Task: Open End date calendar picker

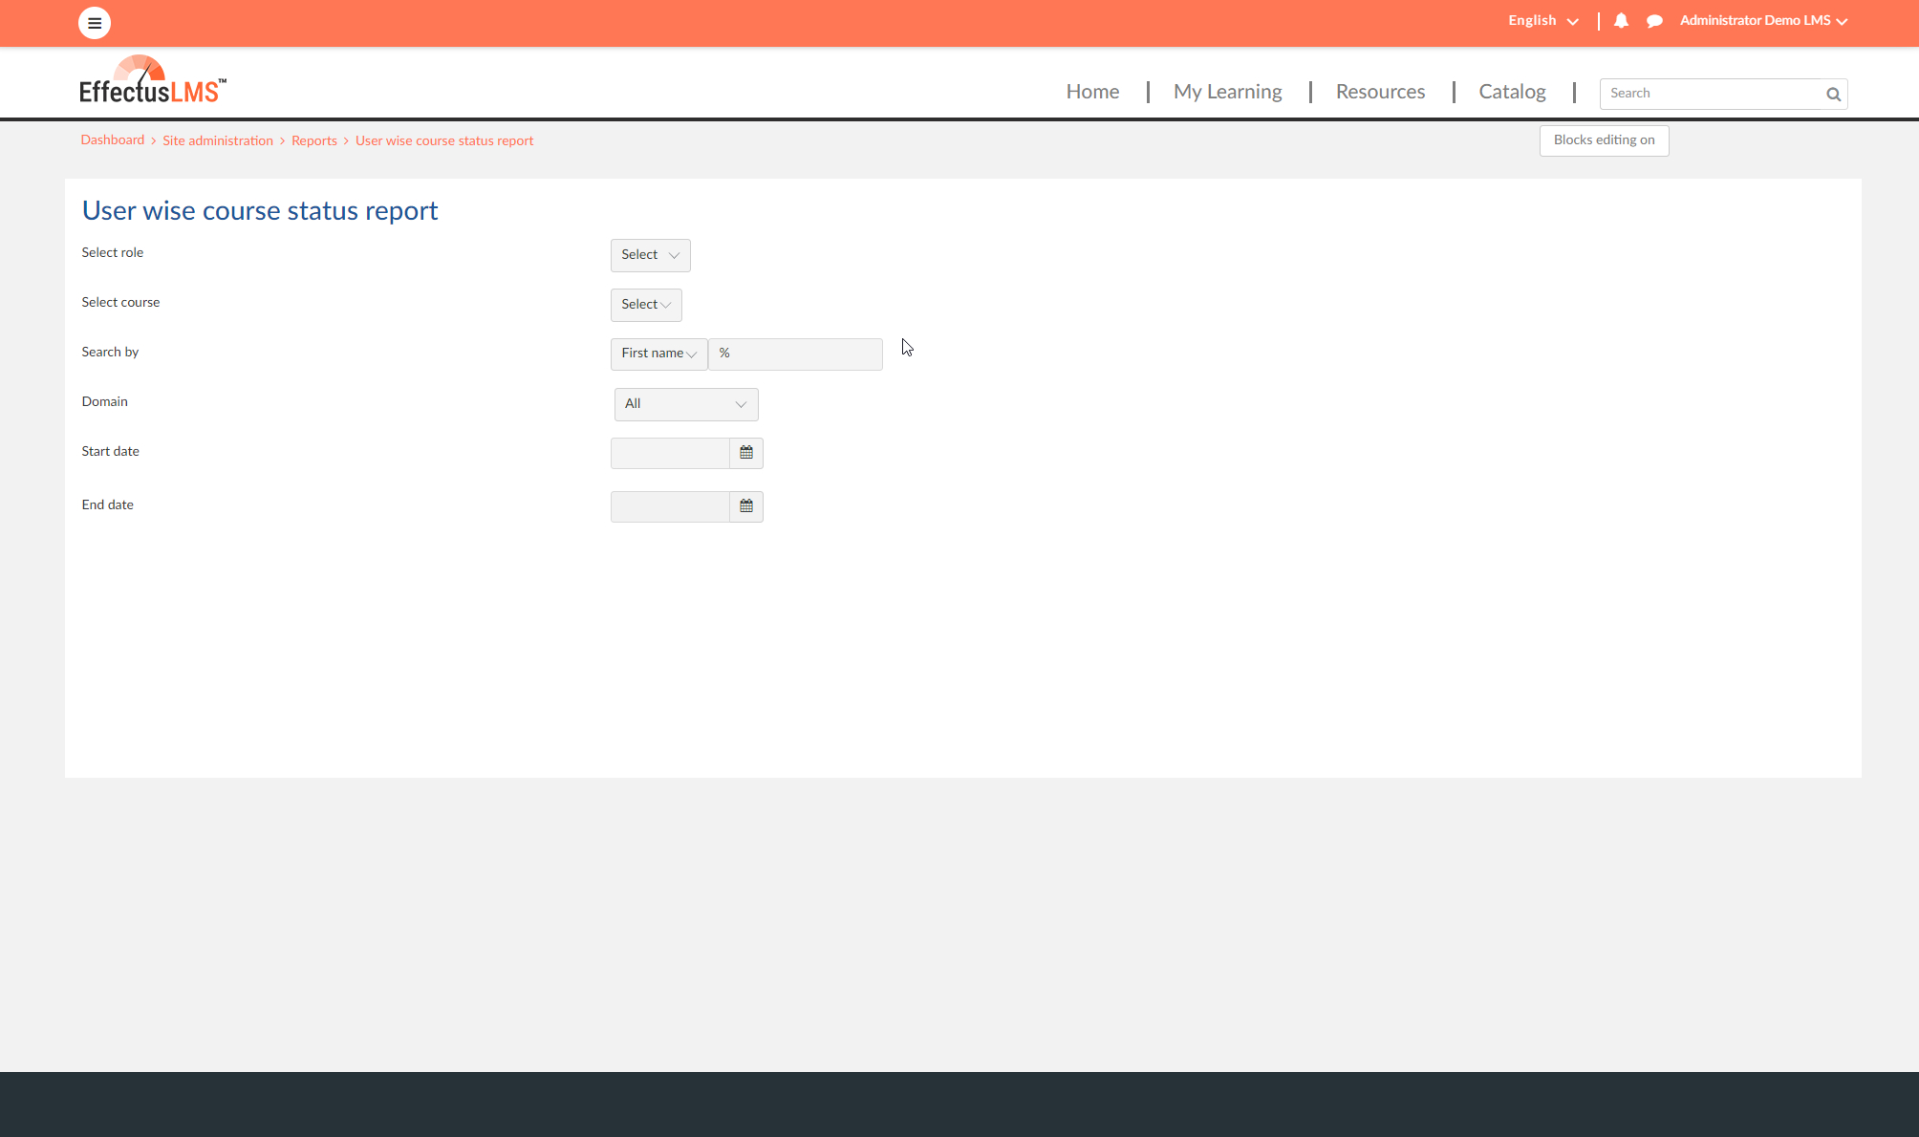Action: (x=746, y=506)
